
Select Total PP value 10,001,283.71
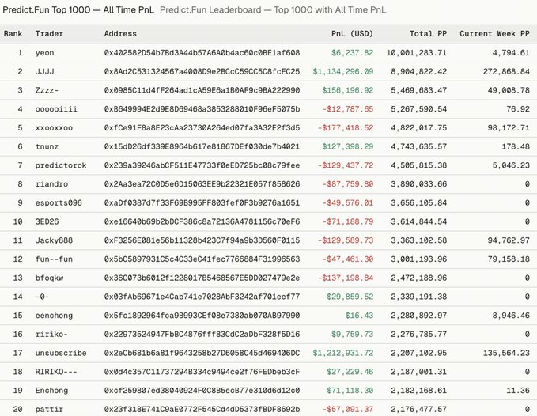point(417,53)
